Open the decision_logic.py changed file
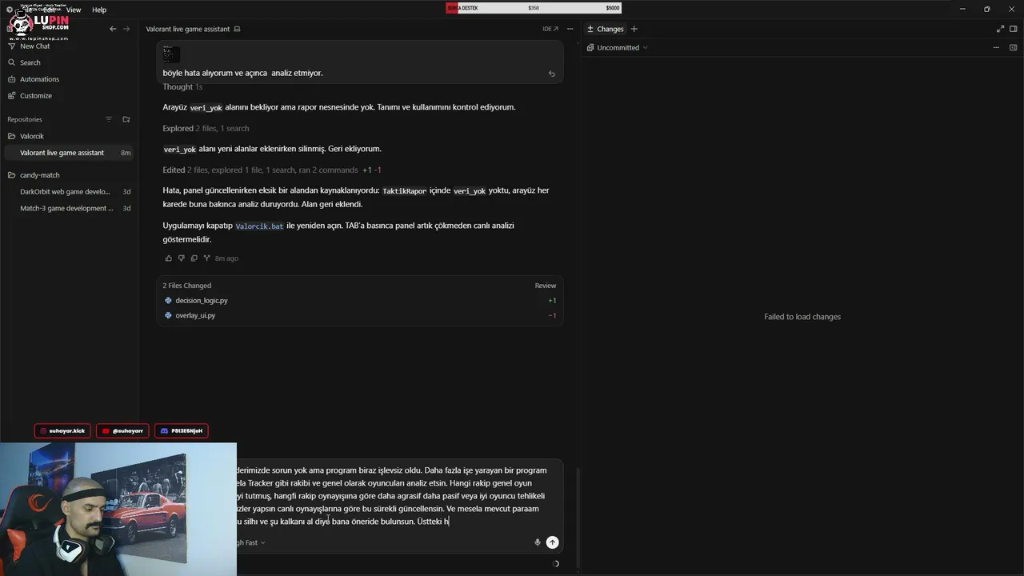1024x576 pixels. pyautogui.click(x=360, y=301)
